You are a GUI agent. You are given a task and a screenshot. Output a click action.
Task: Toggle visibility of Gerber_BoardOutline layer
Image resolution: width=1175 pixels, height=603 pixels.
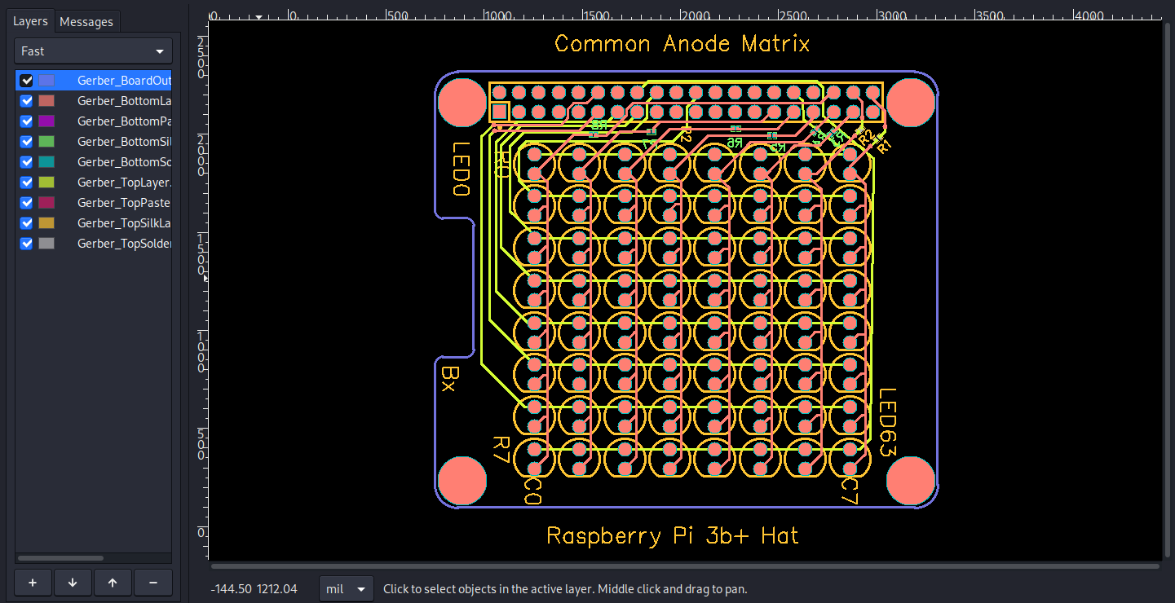[26, 81]
